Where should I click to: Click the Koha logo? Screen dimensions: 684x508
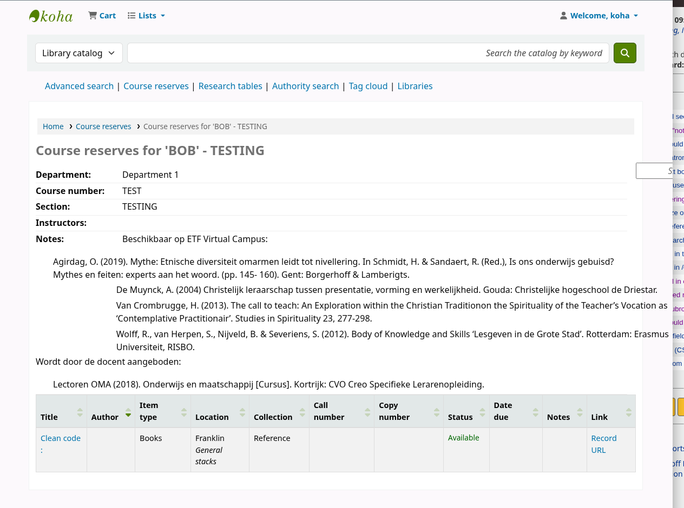pyautogui.click(x=51, y=16)
